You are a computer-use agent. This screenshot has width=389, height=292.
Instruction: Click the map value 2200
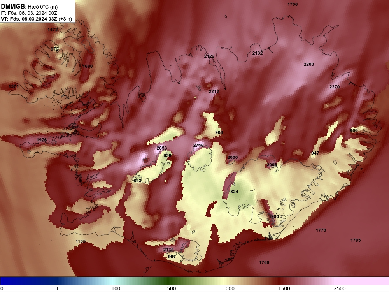tap(309, 64)
